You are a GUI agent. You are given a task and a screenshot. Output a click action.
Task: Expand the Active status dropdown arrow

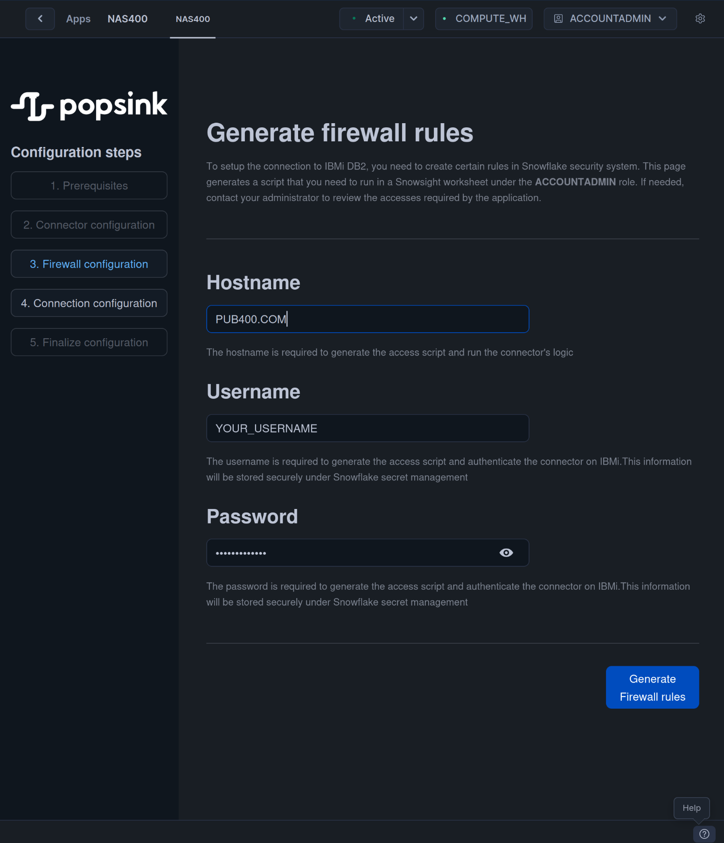tap(413, 19)
